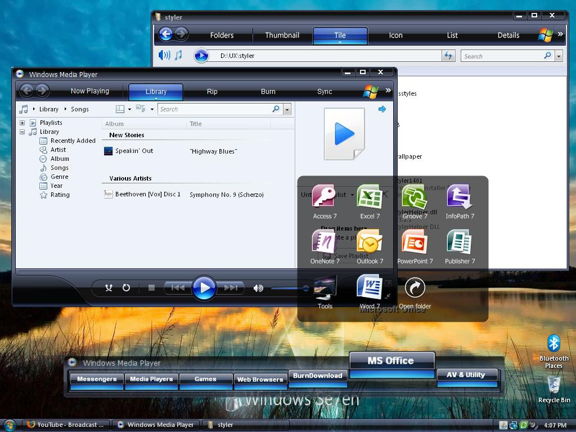Mute the Media Player volume
The height and width of the screenshot is (432, 576).
(x=258, y=289)
